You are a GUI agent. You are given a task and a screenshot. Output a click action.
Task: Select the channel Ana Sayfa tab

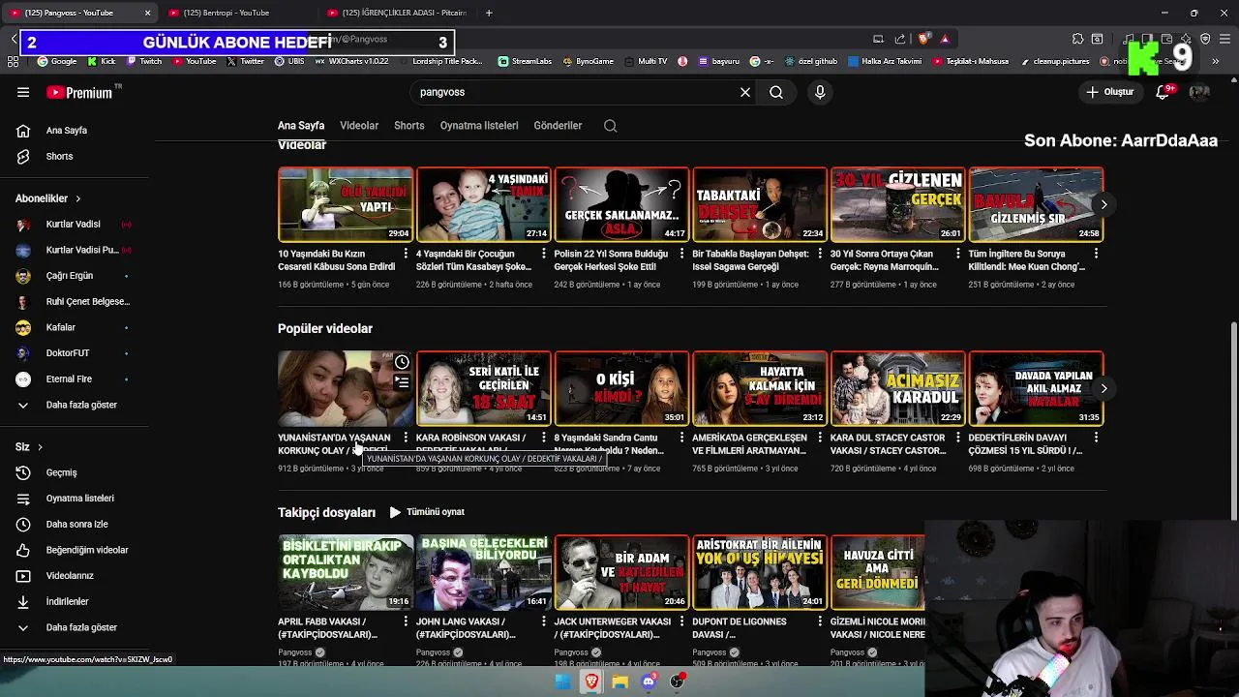(x=301, y=126)
